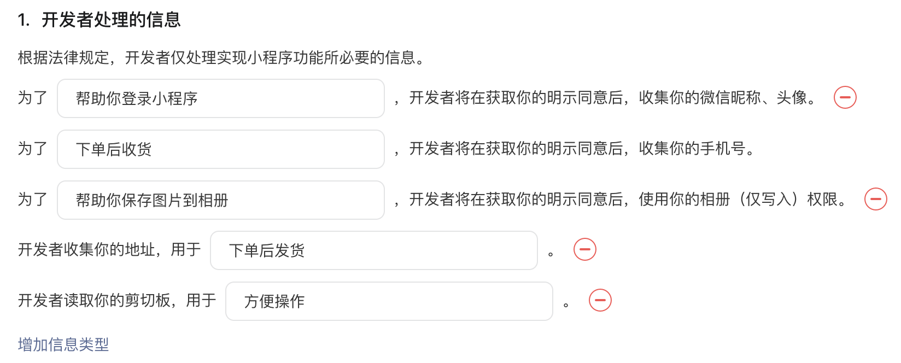Remove the album write-only permission row
This screenshot has width=901, height=363.
pyautogui.click(x=875, y=199)
